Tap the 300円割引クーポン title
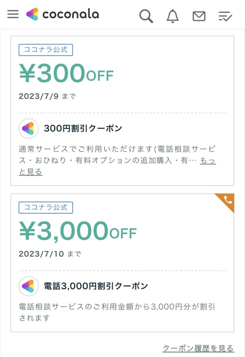This screenshot has width=245, height=357. (83, 128)
